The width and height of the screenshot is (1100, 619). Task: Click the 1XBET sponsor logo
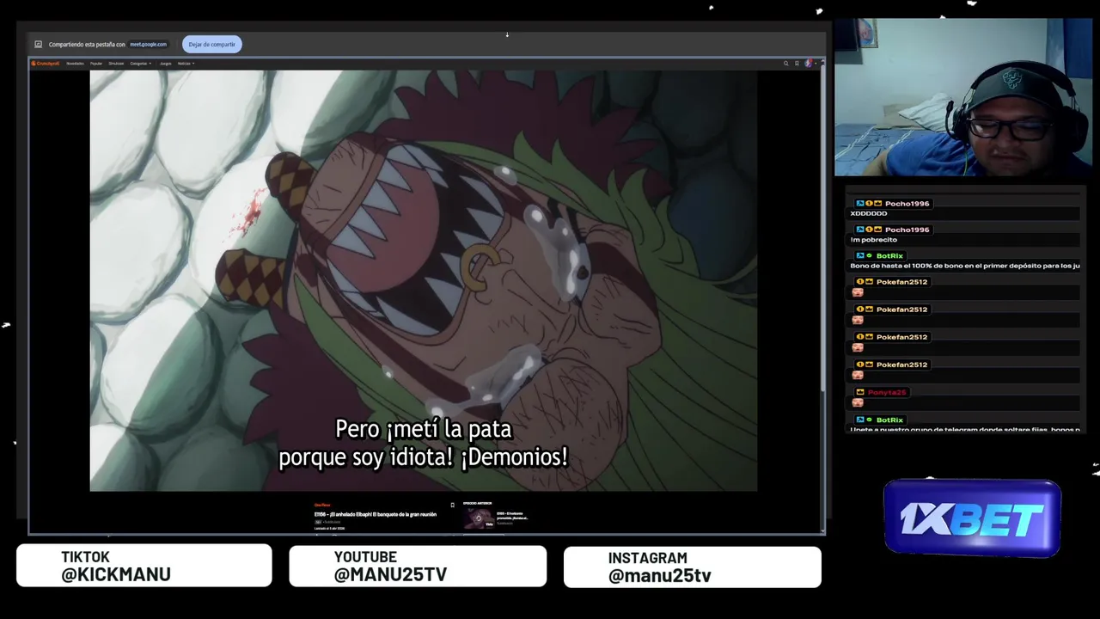point(972,518)
